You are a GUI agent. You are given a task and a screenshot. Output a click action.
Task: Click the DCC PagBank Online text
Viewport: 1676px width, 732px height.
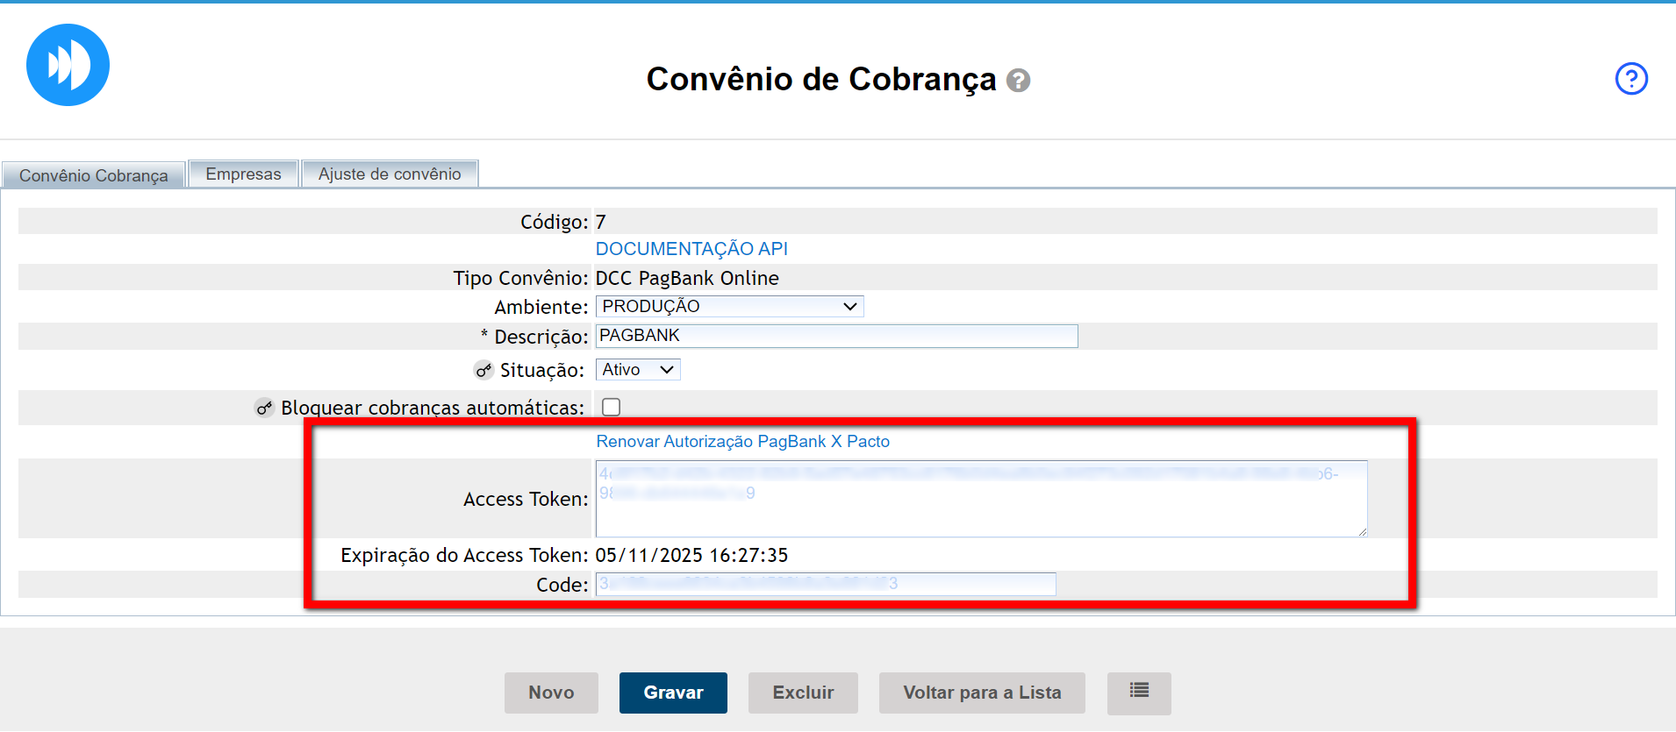687,278
